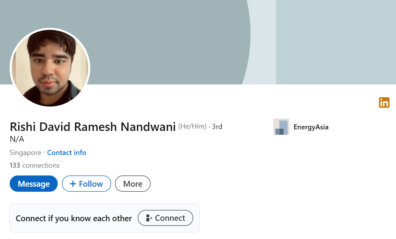View the circular profile photo
The width and height of the screenshot is (396, 239).
50,68
